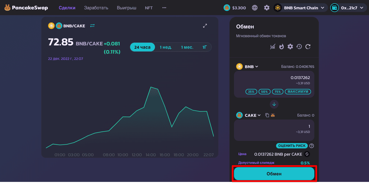369x183 pixels.
Task: Click the Допустимый слипедж label
Action: pyautogui.click(x=256, y=163)
